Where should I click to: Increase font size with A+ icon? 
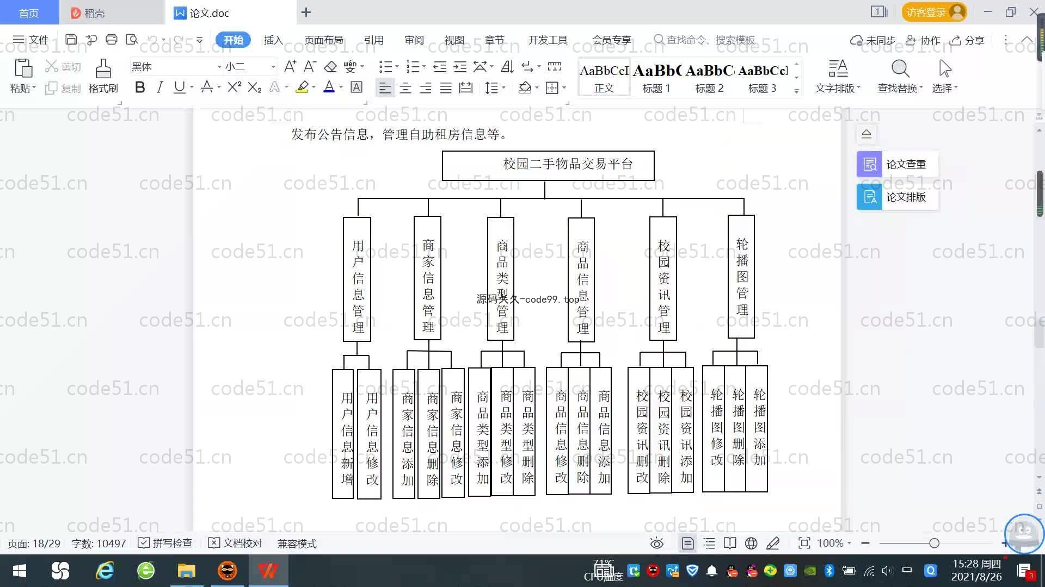290,66
